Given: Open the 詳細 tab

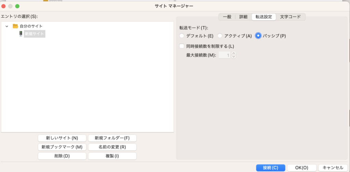Looking at the screenshot, I should (x=243, y=17).
